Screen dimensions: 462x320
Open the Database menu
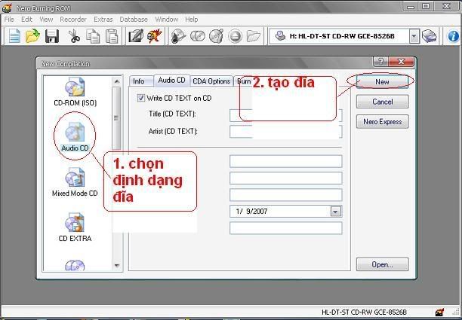coord(134,20)
